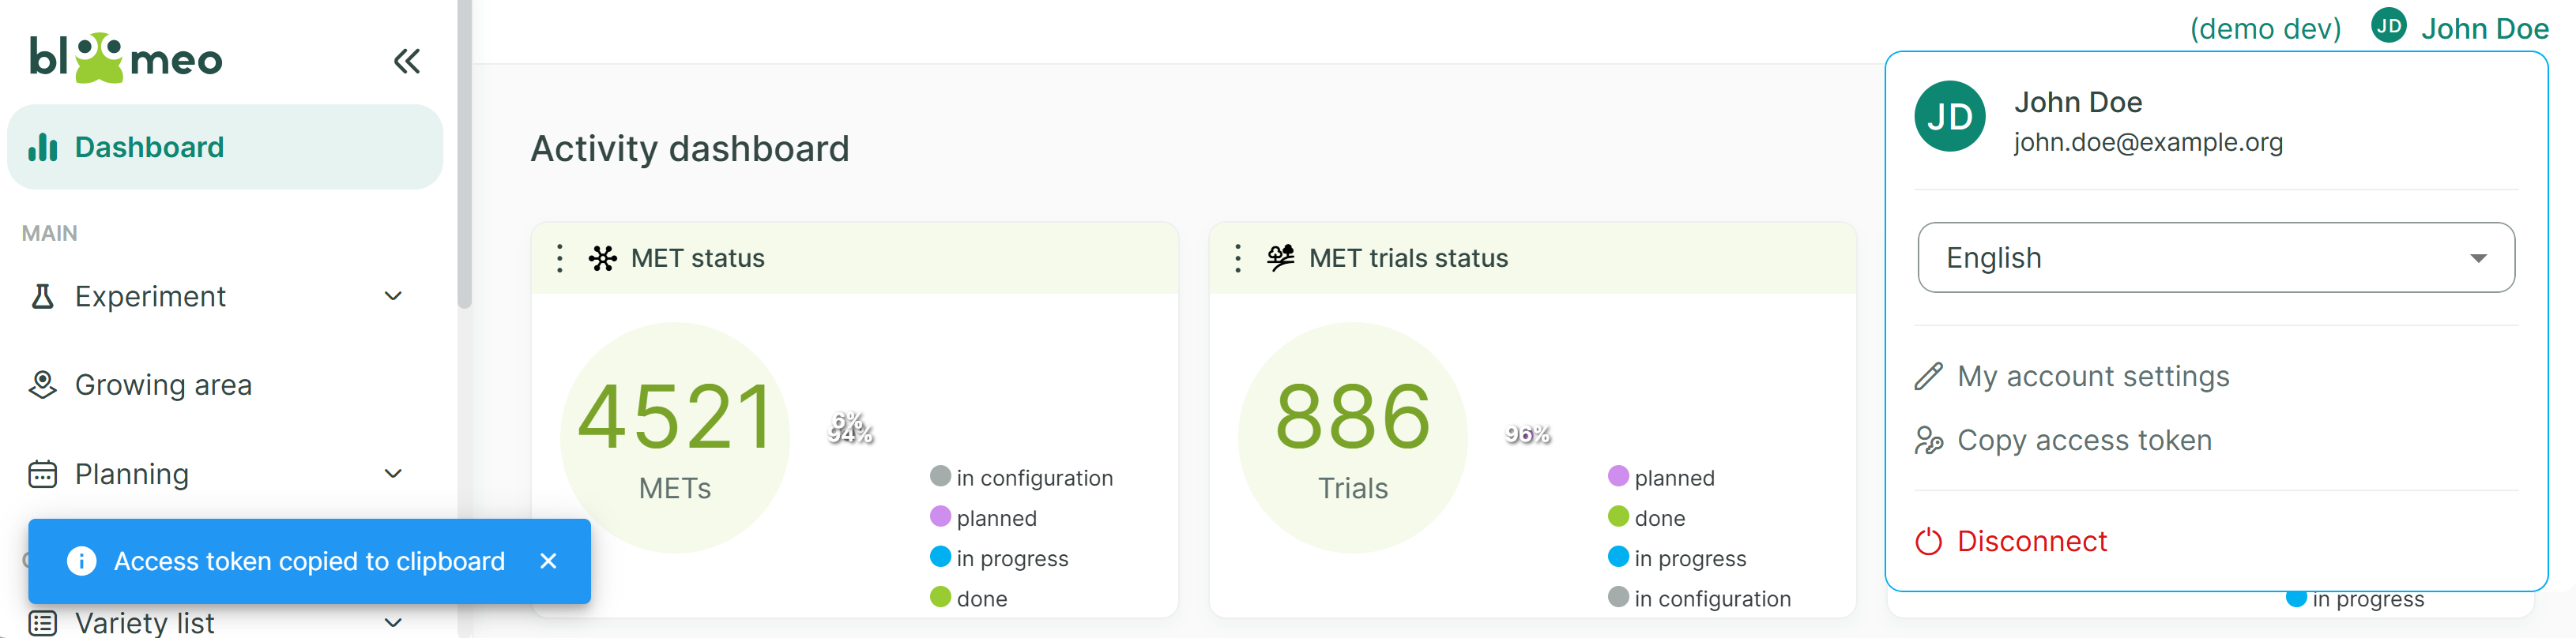Click the pencil icon beside My account settings

[1929, 376]
